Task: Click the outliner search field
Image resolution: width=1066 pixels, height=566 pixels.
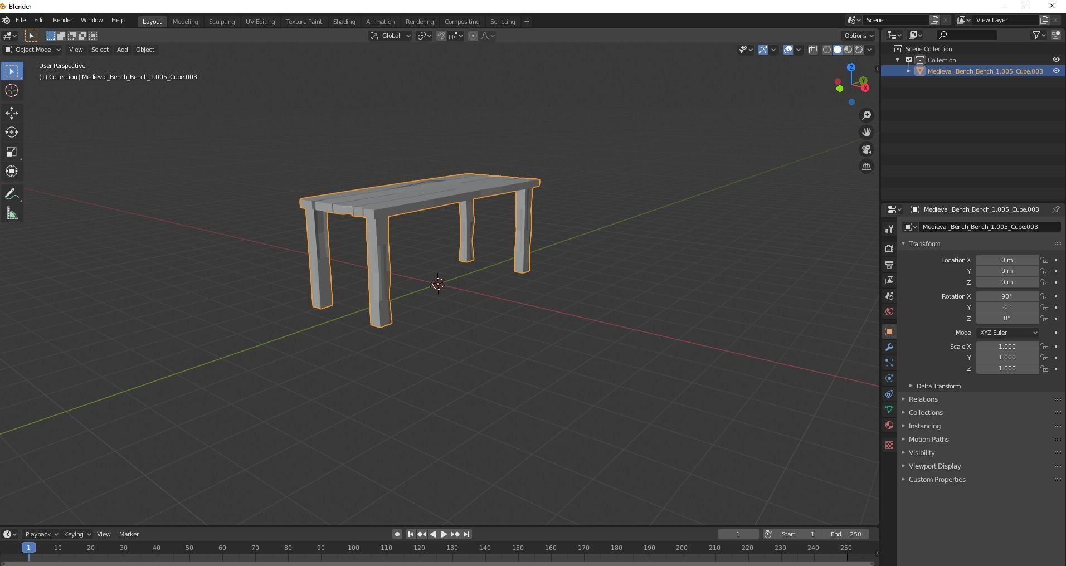Action: 967,35
